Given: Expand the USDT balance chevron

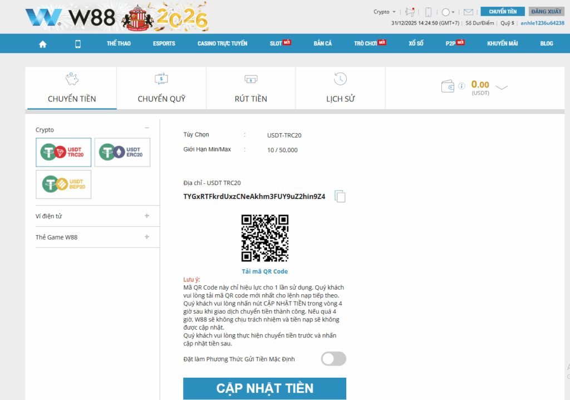Looking at the screenshot, I should (x=502, y=87).
